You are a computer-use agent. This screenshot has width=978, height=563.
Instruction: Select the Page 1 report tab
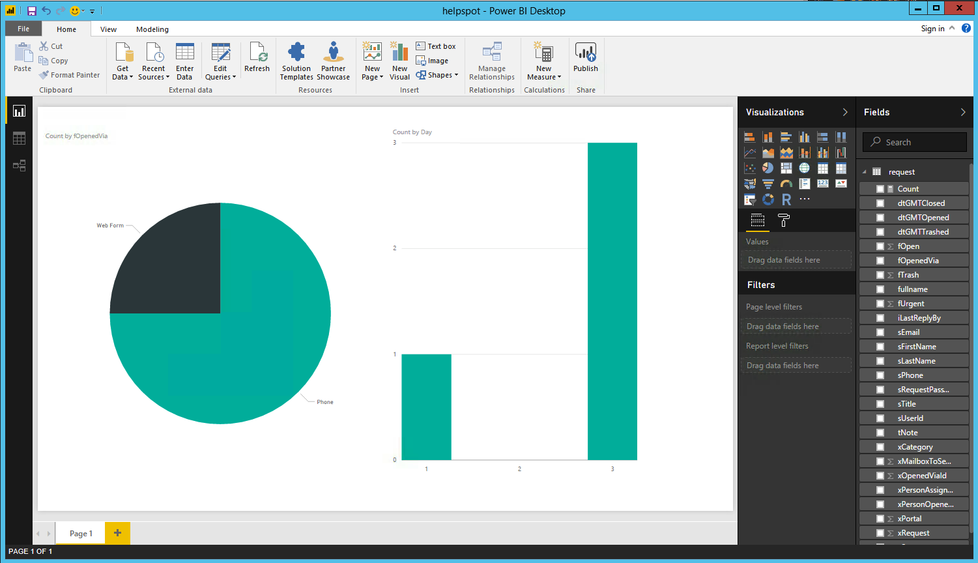[81, 533]
